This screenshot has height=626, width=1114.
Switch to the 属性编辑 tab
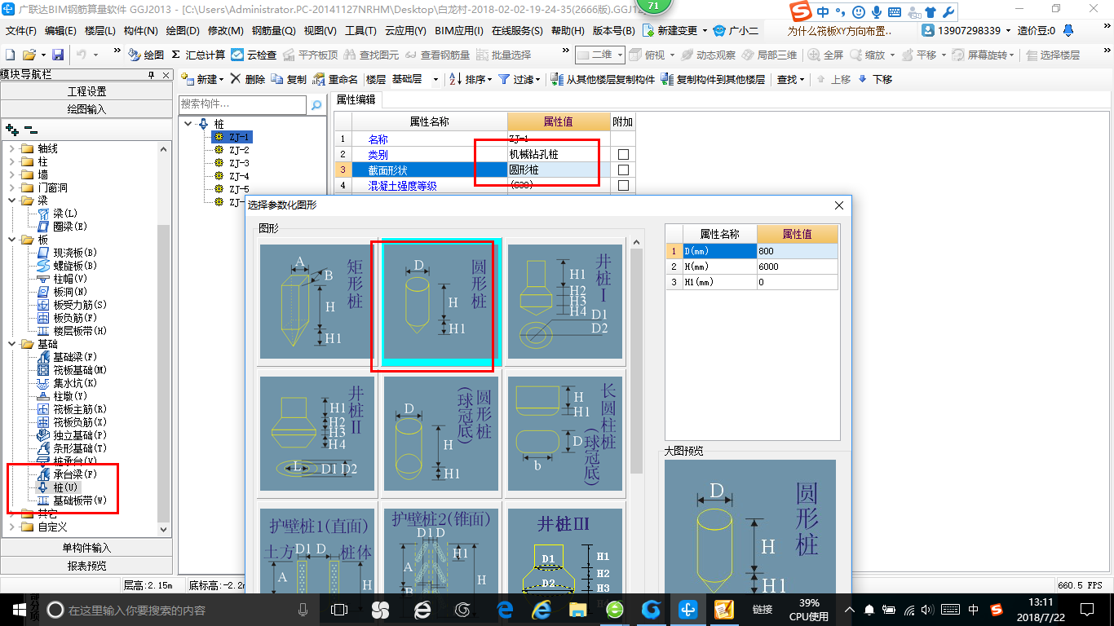coord(356,99)
